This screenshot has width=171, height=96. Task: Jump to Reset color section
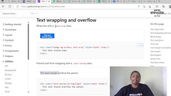point(155,59)
